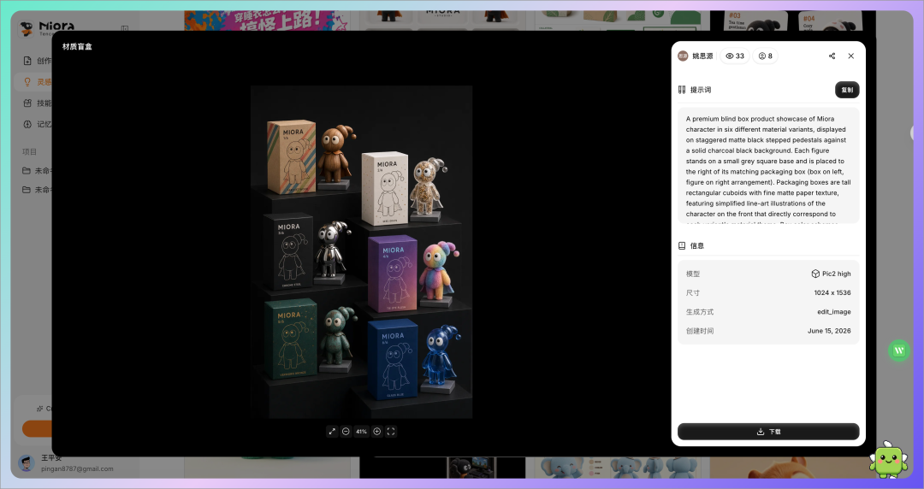Click the green W floating badge
This screenshot has width=924, height=489.
pos(898,351)
